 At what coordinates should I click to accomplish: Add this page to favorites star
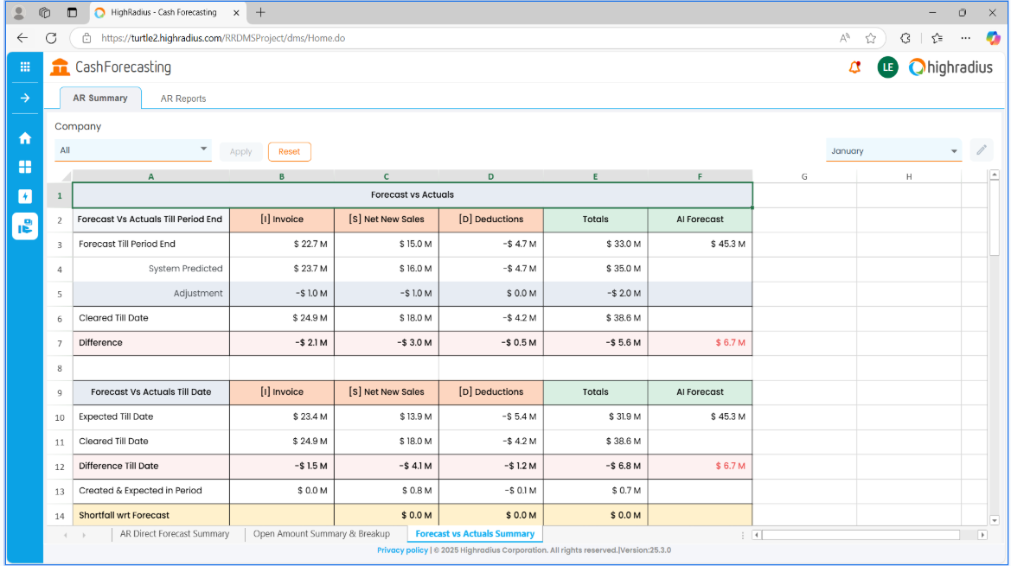coord(870,38)
